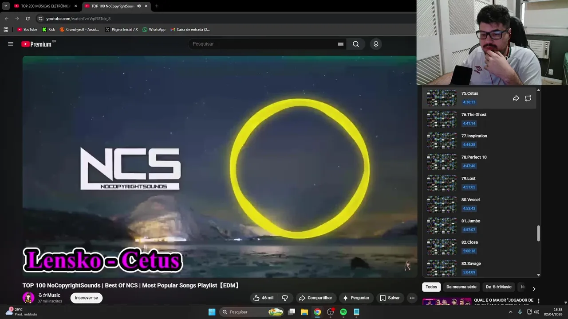The height and width of the screenshot is (319, 568).
Task: Reload the page
Action: (x=28, y=19)
